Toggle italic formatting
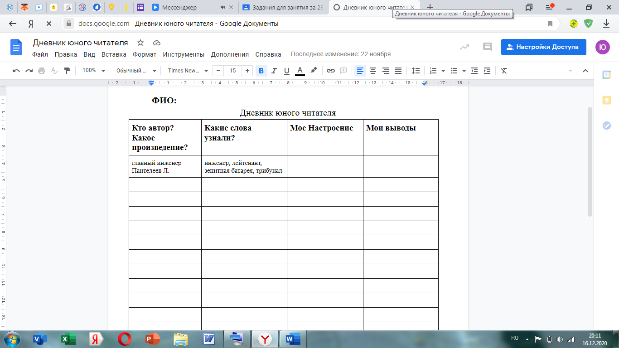The width and height of the screenshot is (619, 348). click(274, 71)
